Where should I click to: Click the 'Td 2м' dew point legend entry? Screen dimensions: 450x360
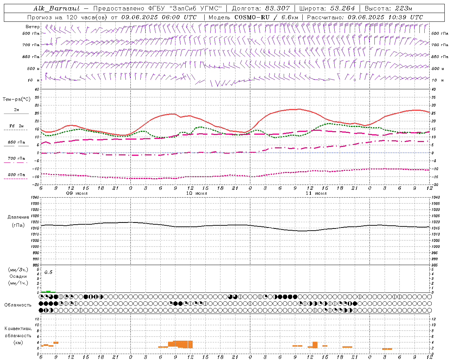point(16,126)
